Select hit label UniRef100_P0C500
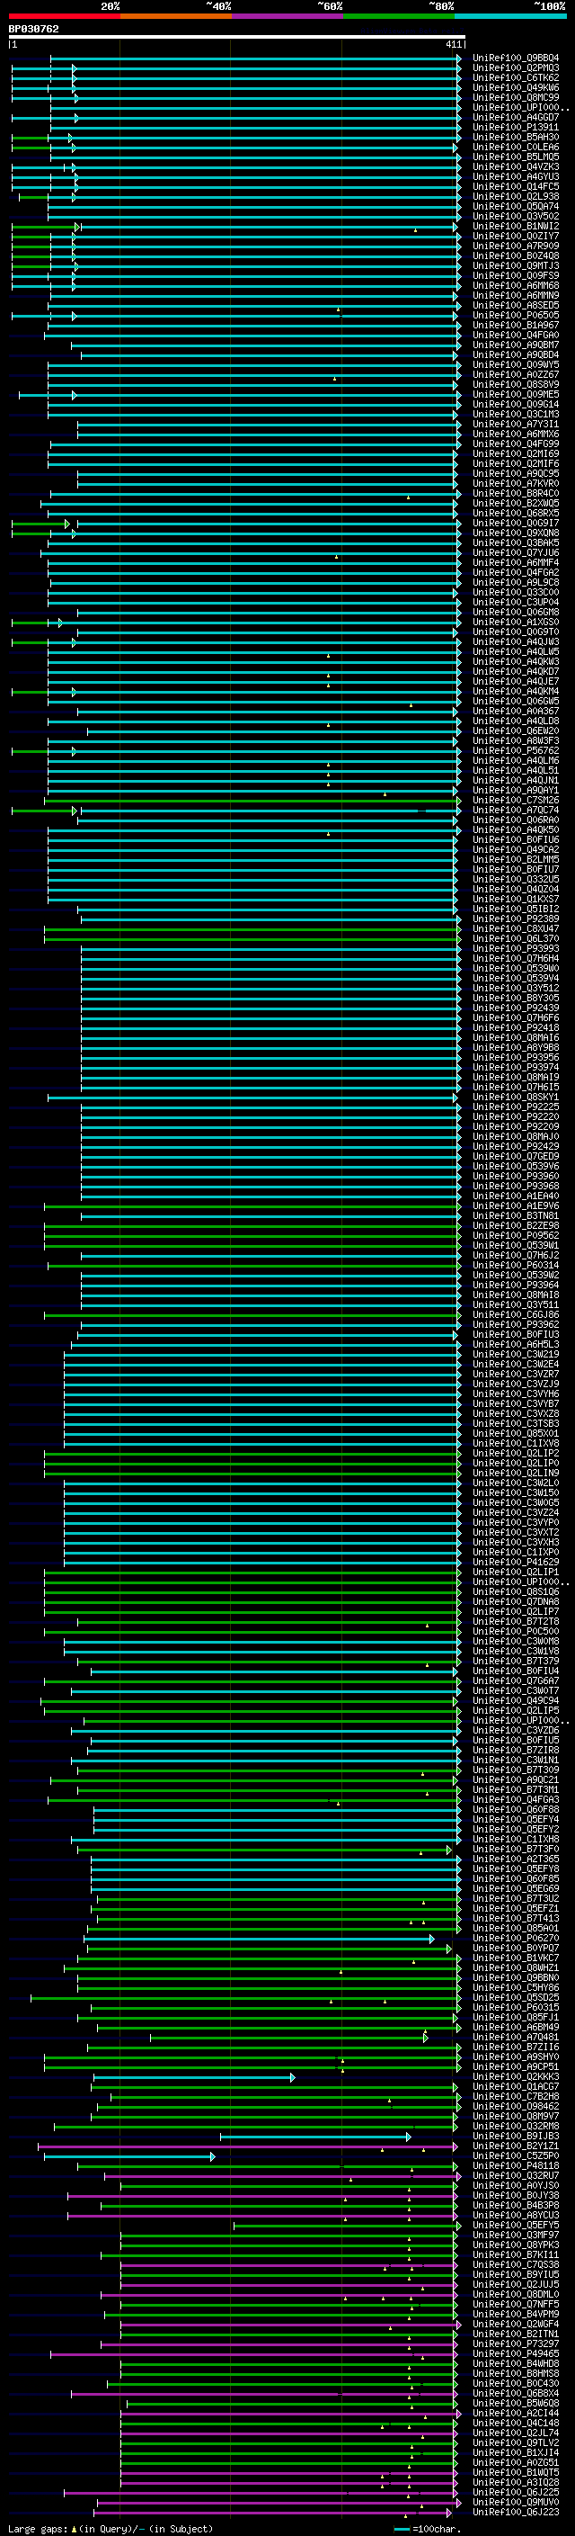The width and height of the screenshot is (575, 2536). click(515, 1631)
